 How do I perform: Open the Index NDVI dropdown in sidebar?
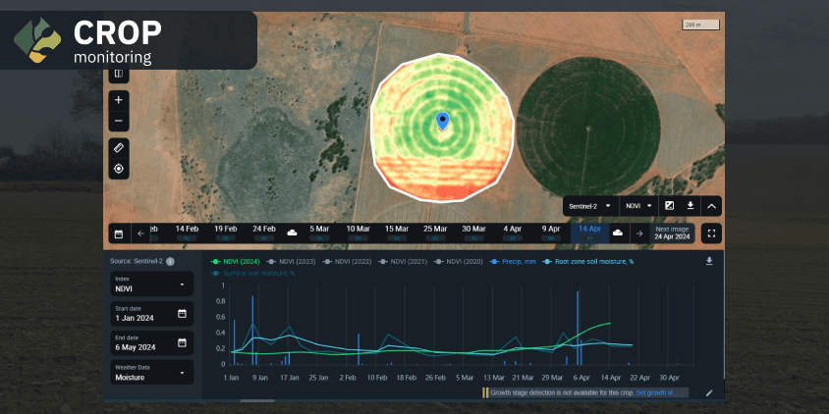click(x=151, y=285)
